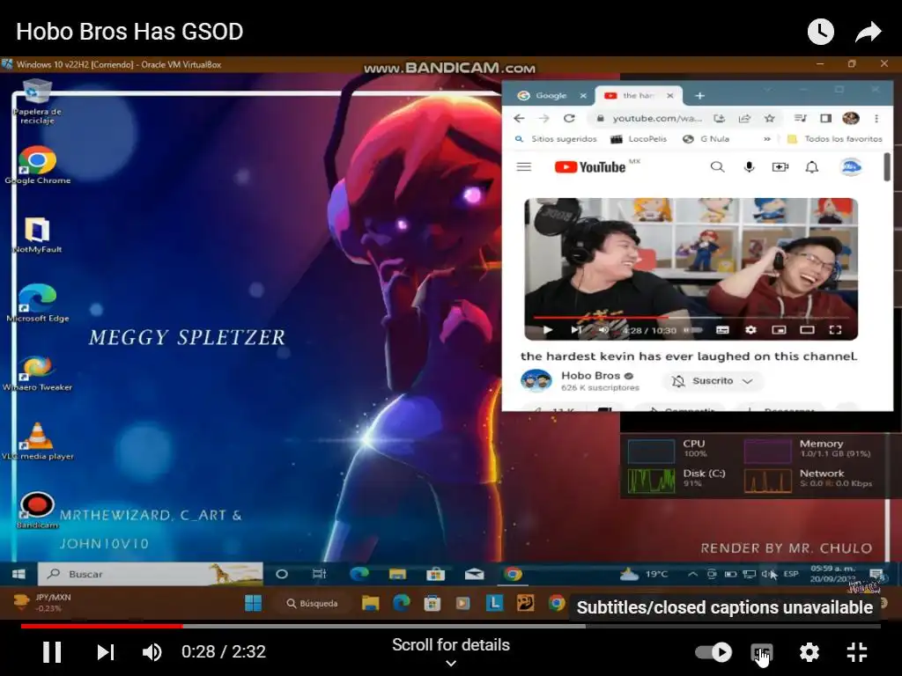Open Chrome media controls icon
Screen dimensions: 902x676
coord(800,119)
